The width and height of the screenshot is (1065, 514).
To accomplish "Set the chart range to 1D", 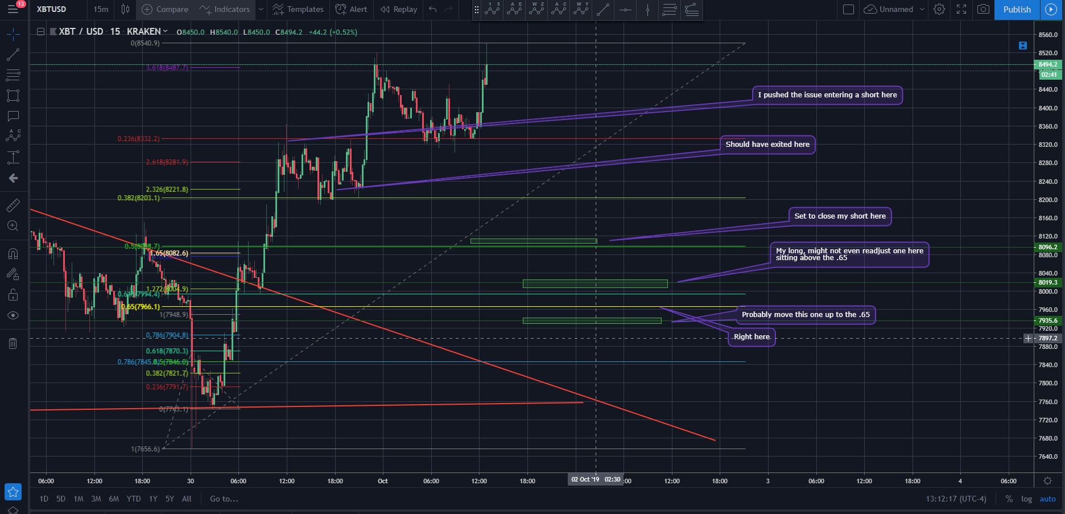I will pyautogui.click(x=44, y=499).
